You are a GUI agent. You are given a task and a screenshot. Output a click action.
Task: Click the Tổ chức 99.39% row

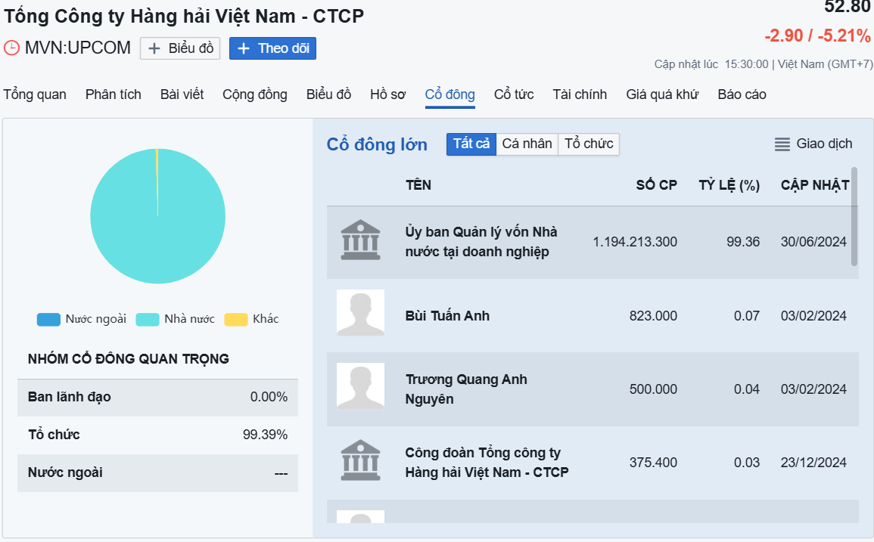coord(157,435)
